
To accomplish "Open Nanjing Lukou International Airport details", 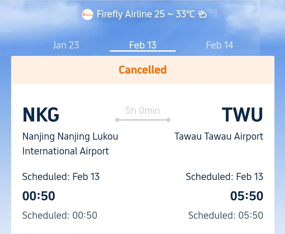I will 70,144.
